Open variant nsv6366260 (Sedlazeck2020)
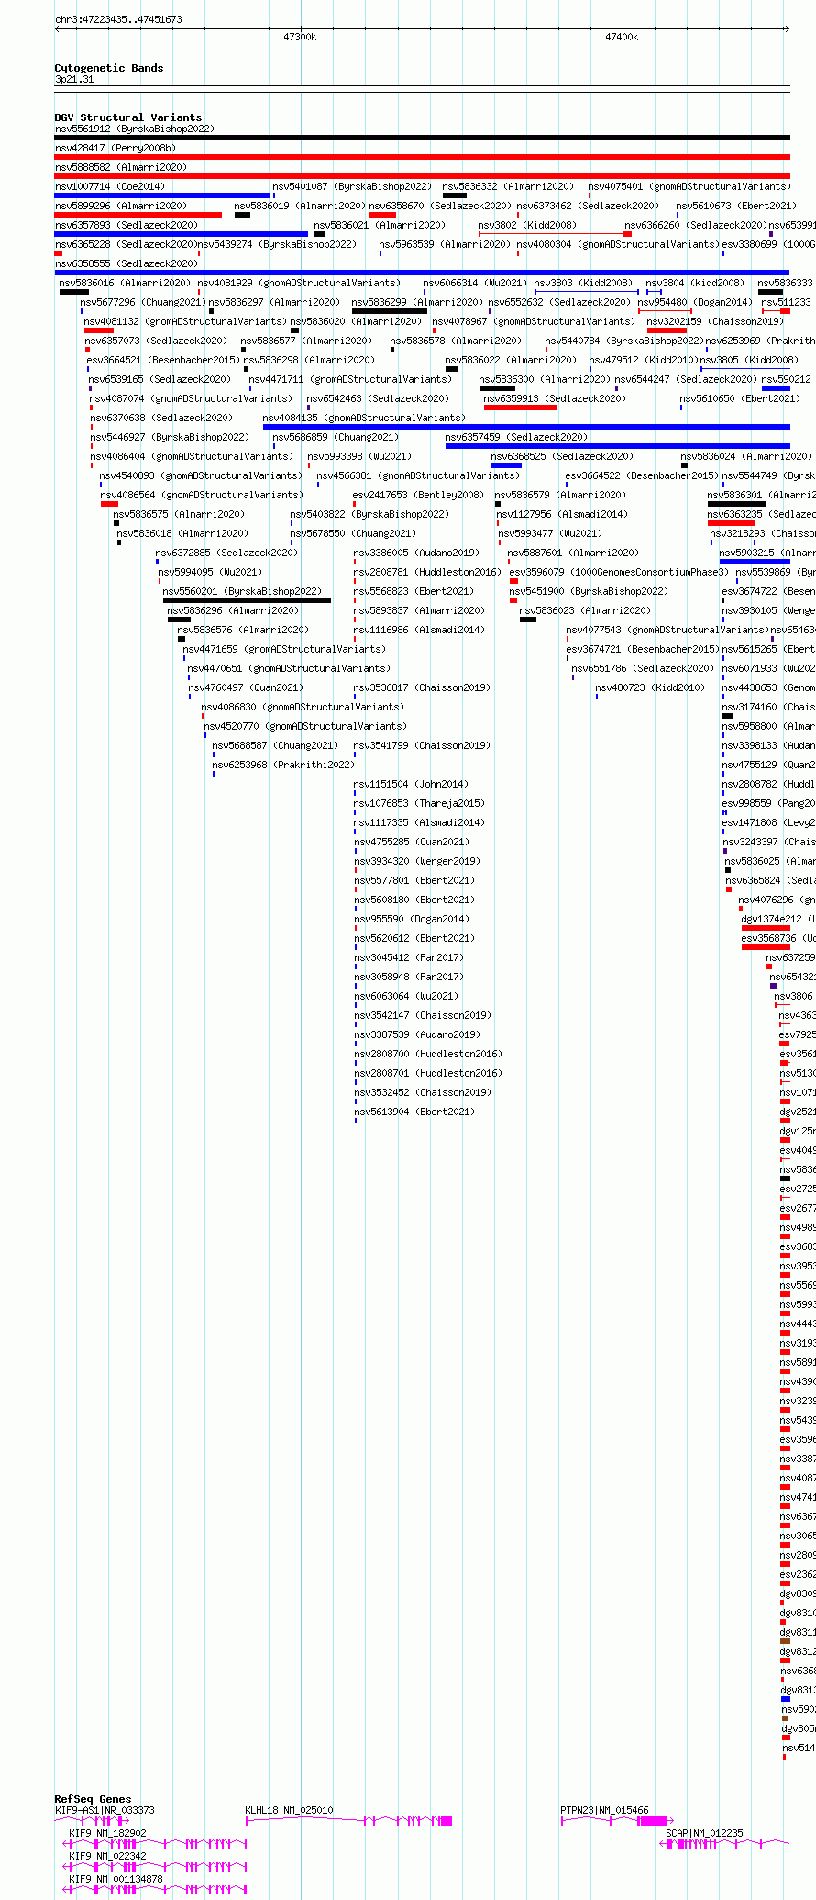The image size is (816, 1900). click(696, 225)
